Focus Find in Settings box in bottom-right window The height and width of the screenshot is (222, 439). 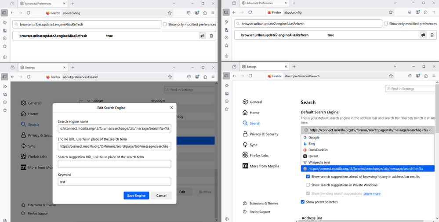click(x=410, y=88)
